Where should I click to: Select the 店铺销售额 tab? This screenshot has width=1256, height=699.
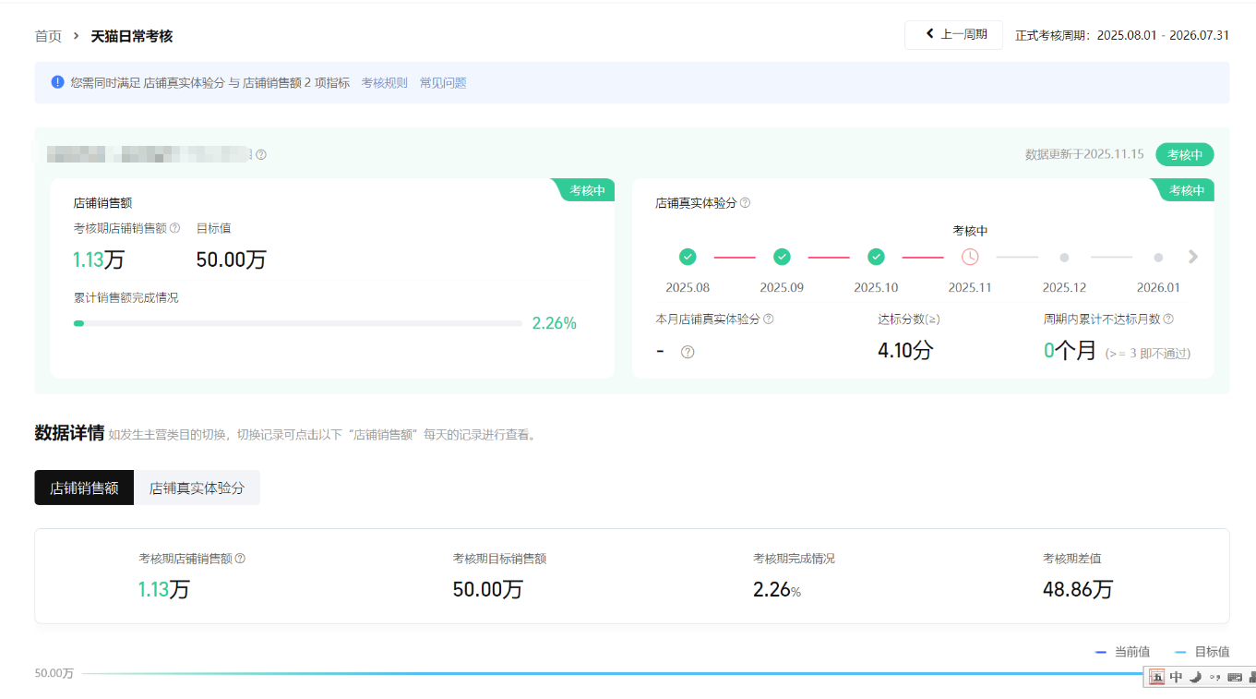point(83,487)
